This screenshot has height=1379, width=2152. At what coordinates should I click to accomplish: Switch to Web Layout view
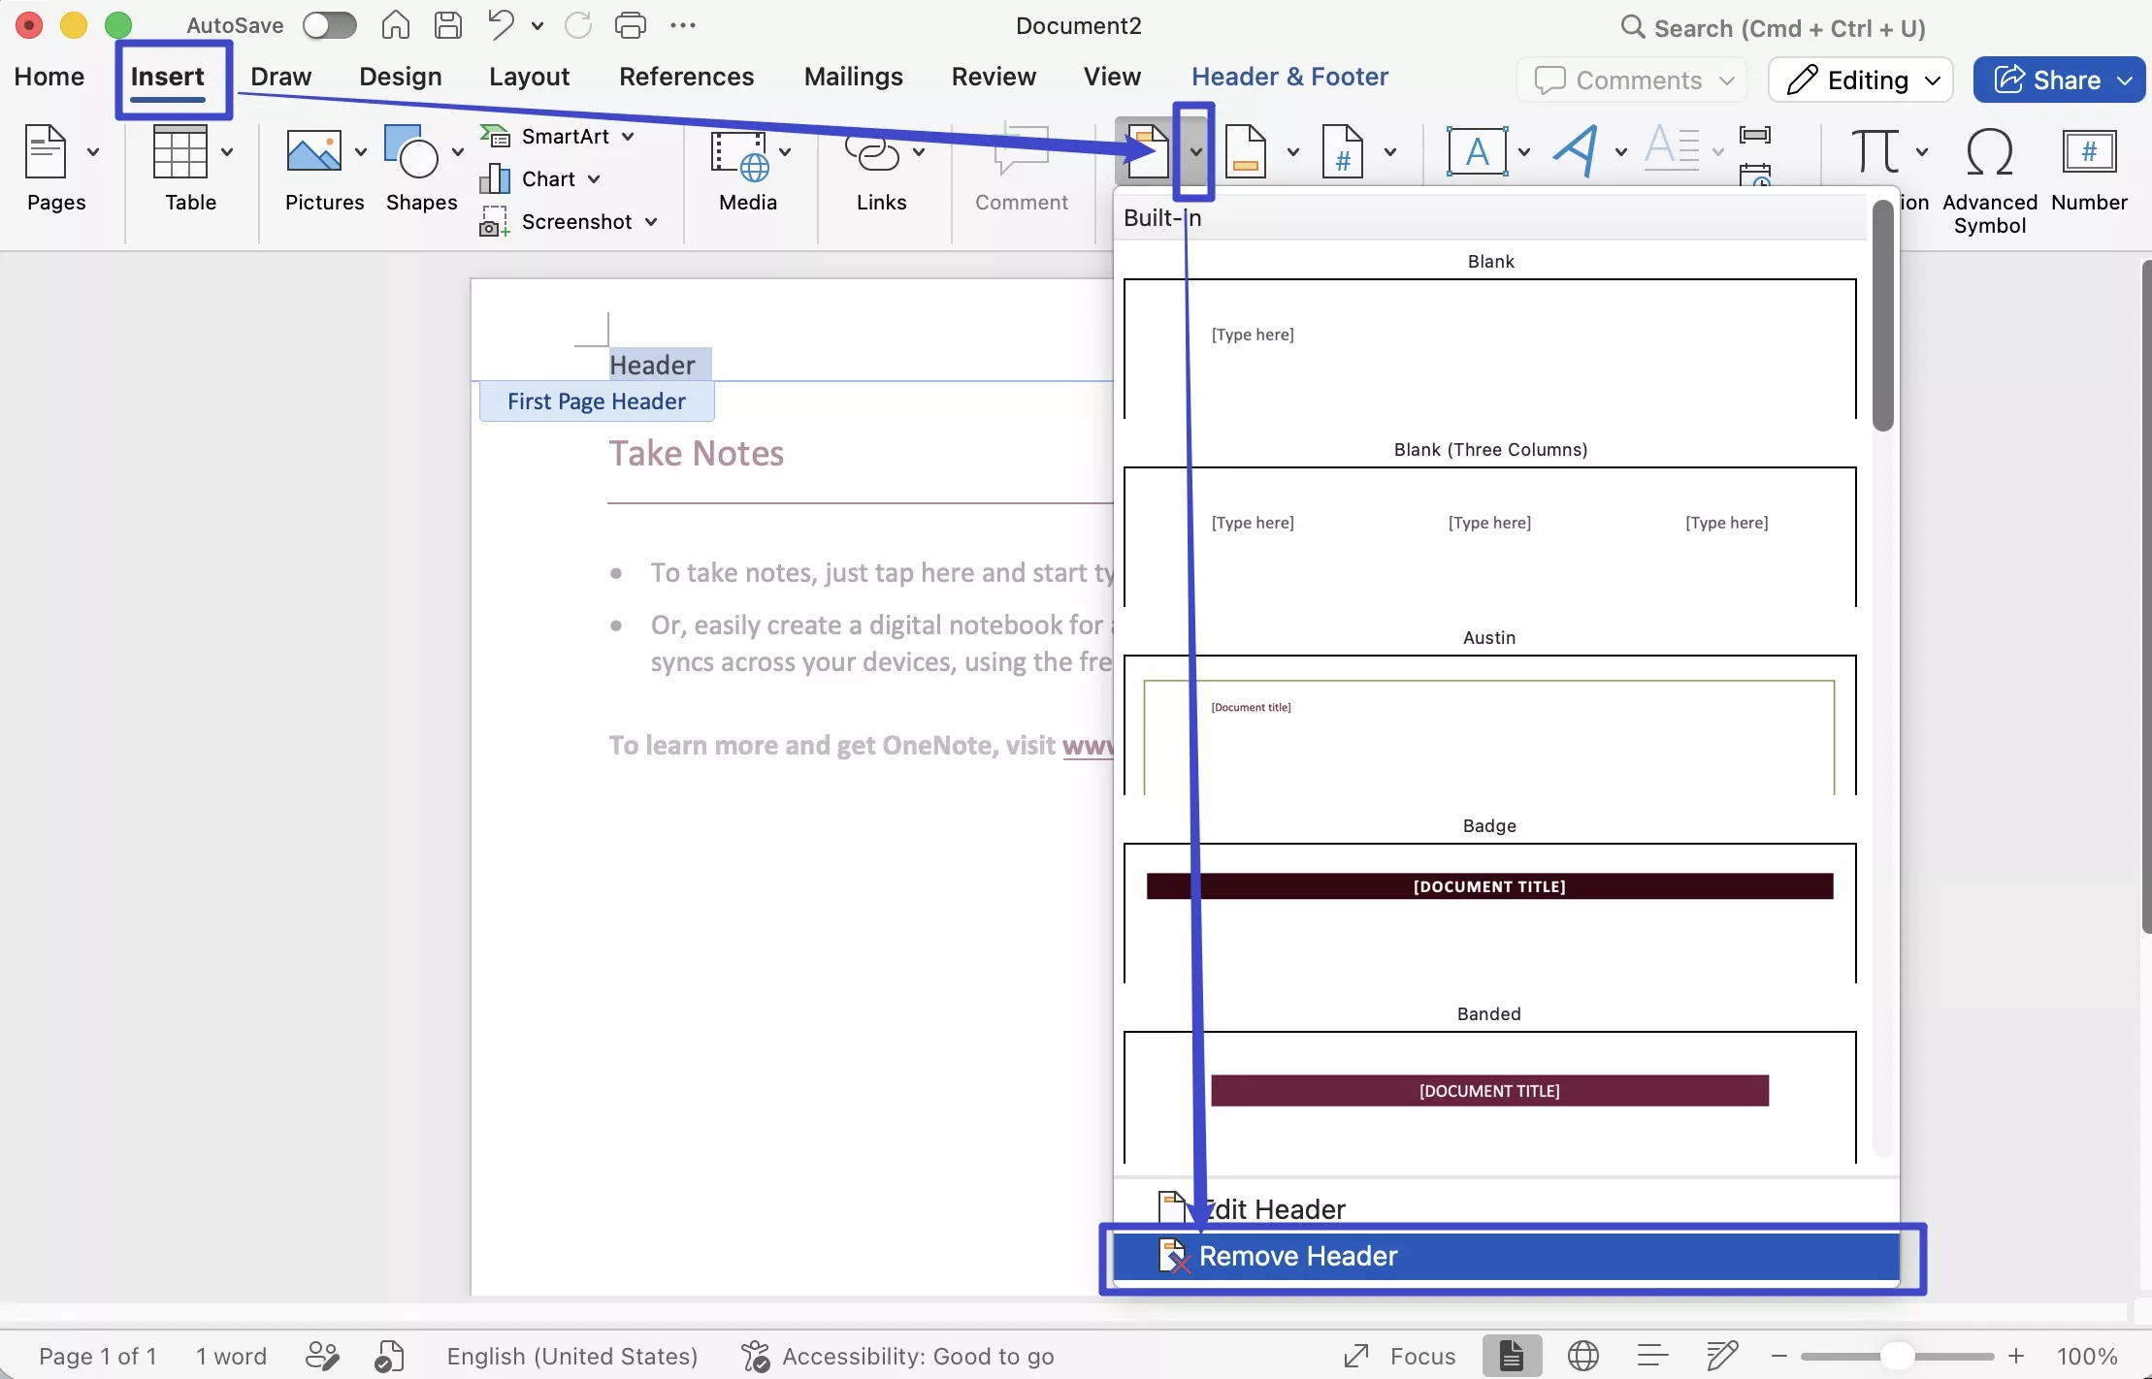tap(1583, 1356)
